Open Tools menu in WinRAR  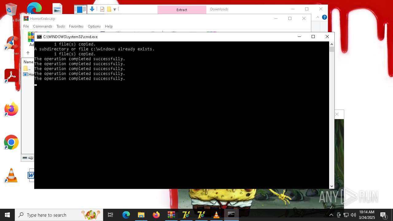[60, 26]
